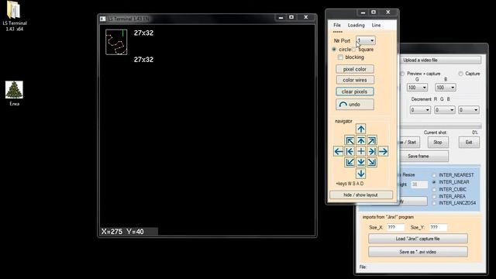The height and width of the screenshot is (279, 496).
Task: Click the Save frame button
Action: [424, 156]
